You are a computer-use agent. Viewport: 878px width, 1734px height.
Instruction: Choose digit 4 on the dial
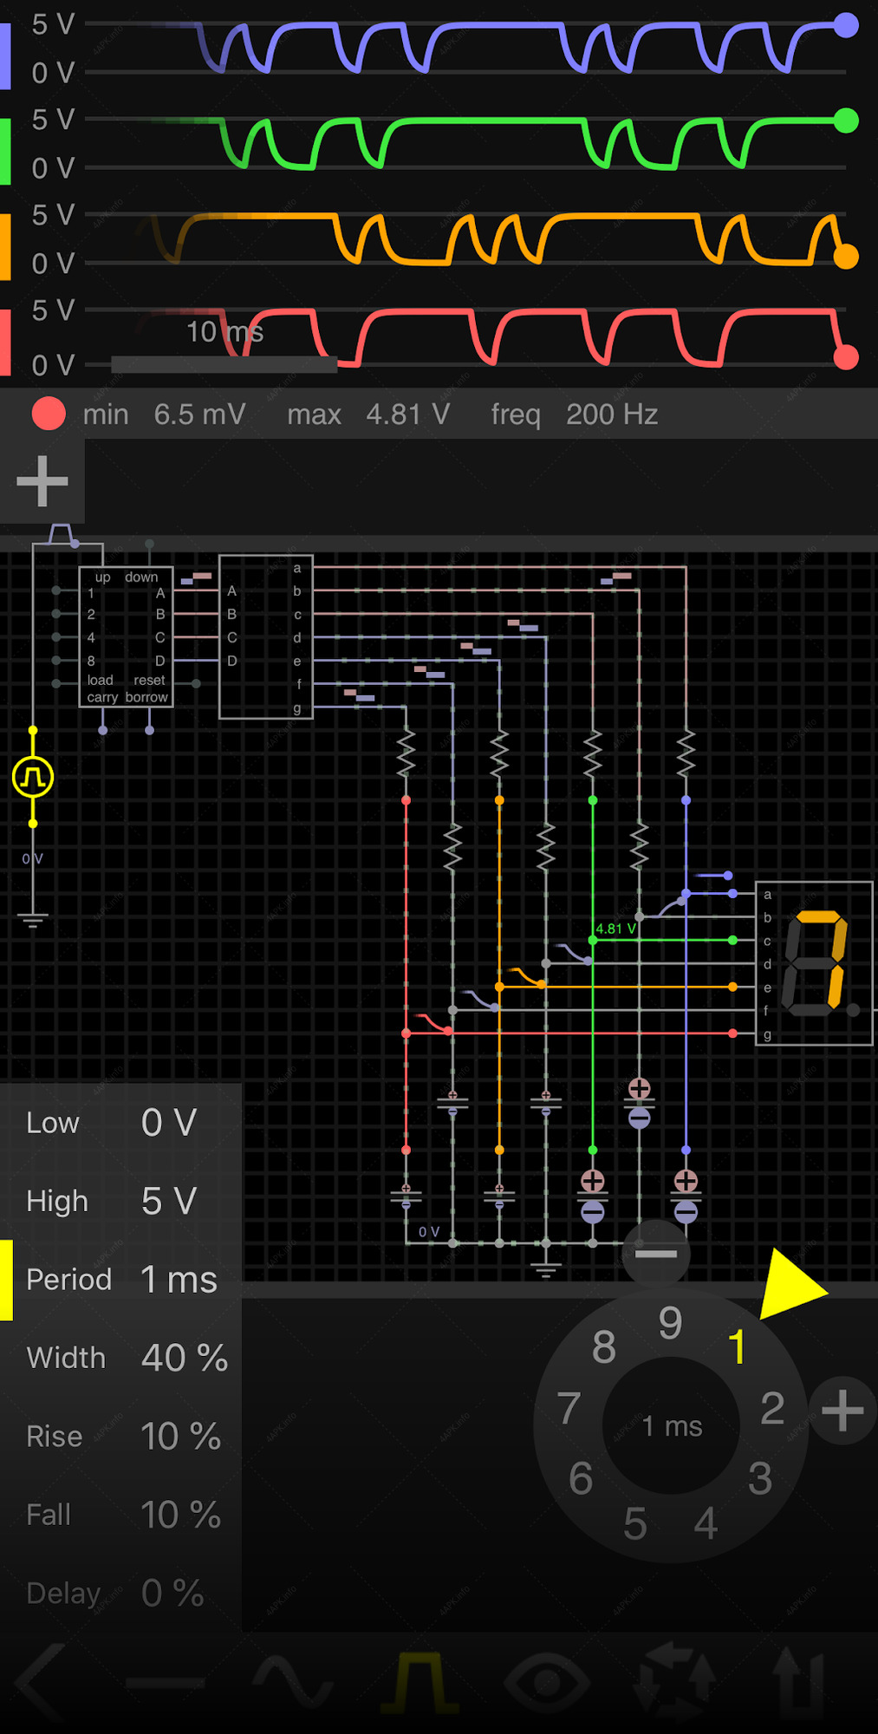click(x=706, y=1523)
